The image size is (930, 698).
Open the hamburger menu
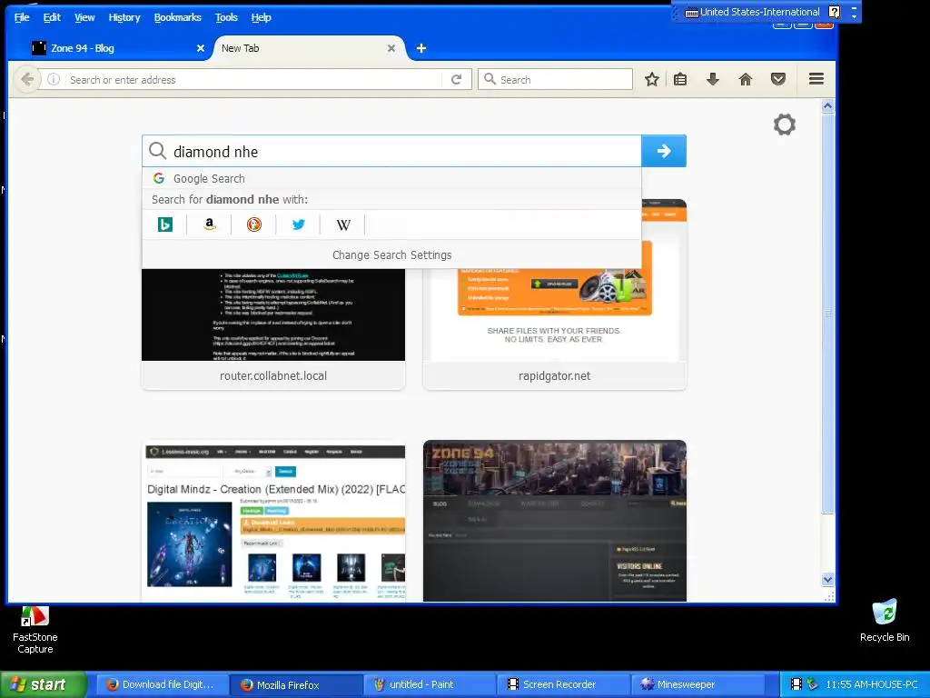point(816,79)
